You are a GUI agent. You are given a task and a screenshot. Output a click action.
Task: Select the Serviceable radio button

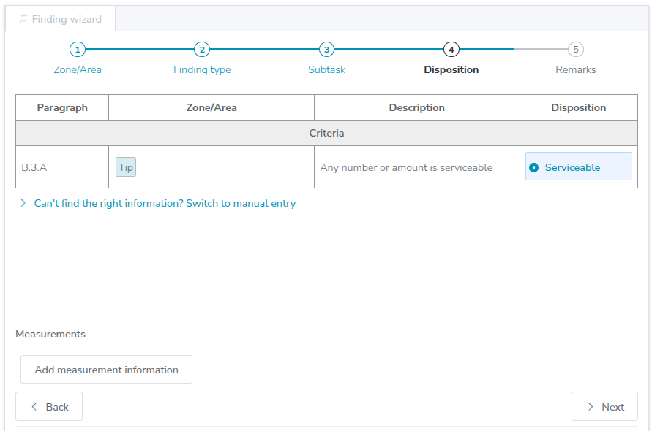coord(534,167)
